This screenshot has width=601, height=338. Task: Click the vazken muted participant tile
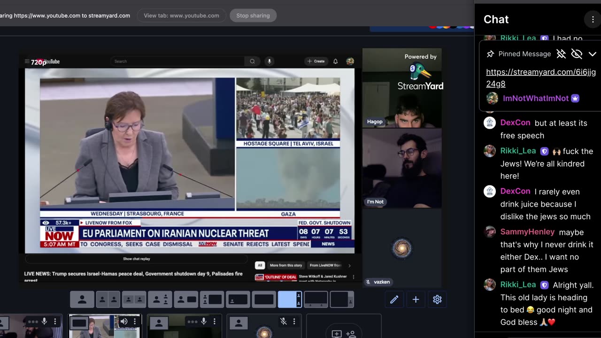402,248
